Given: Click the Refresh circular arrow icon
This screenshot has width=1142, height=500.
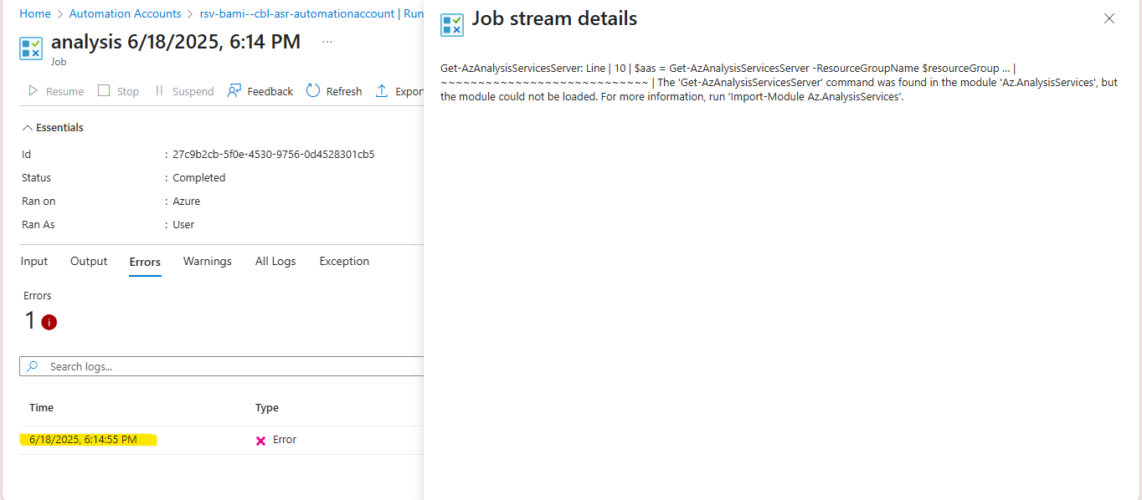Looking at the screenshot, I should pos(313,90).
